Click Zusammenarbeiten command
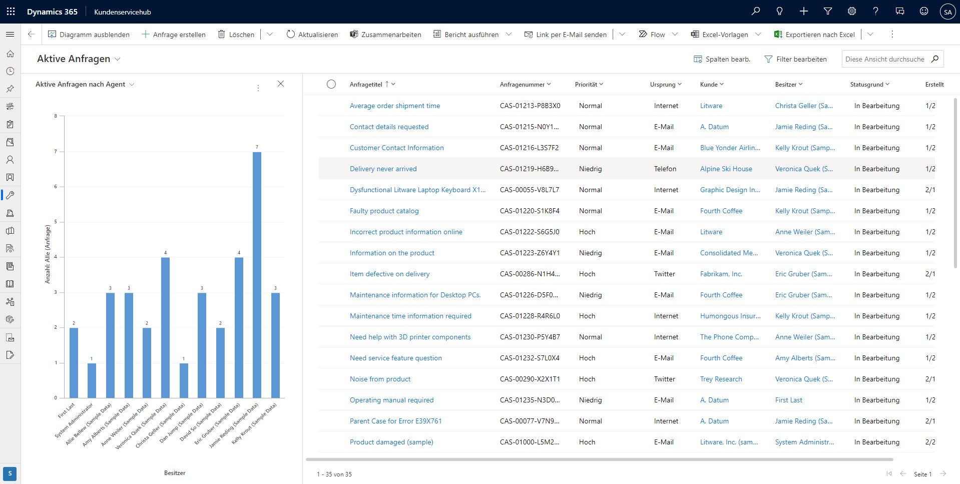This screenshot has height=484, width=960. point(385,34)
